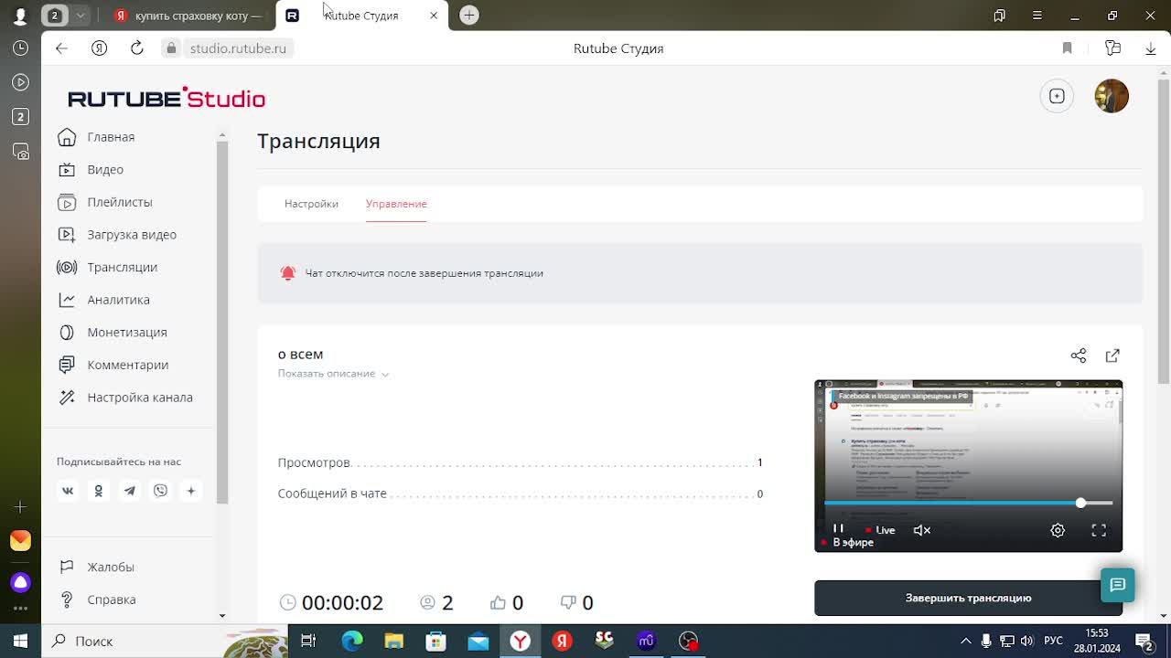Screen dimensions: 1171x658
Task: Click the plus icon after social links
Action: (x=191, y=491)
